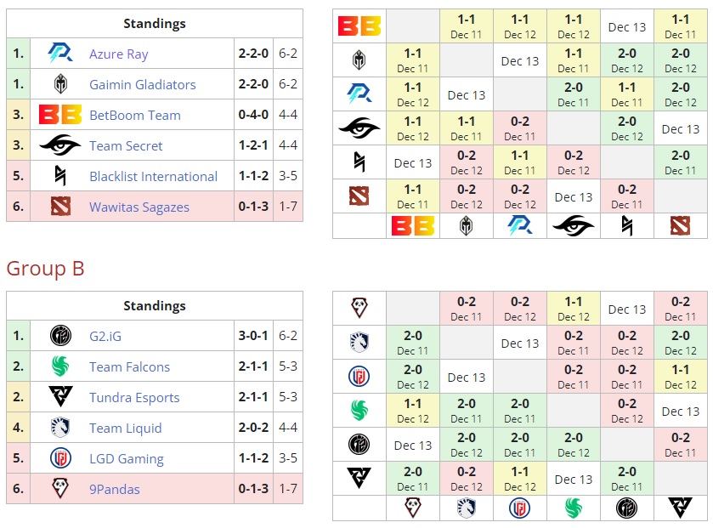Image resolution: width=713 pixels, height=528 pixels.
Task: Open the Blacklist International team link
Action: (153, 176)
